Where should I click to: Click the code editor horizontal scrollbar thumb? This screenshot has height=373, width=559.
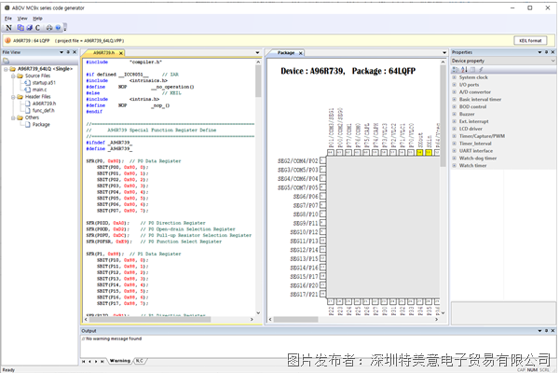(x=150, y=320)
